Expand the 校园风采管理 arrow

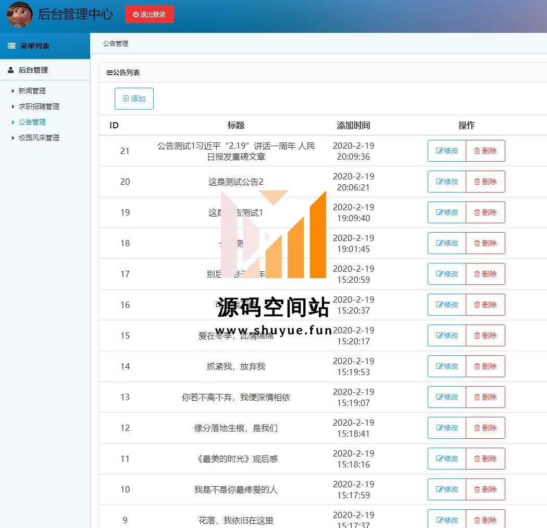pyautogui.click(x=13, y=138)
